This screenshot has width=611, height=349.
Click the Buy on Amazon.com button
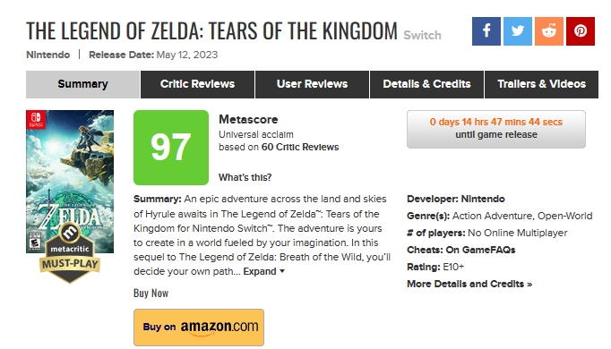pos(199,328)
